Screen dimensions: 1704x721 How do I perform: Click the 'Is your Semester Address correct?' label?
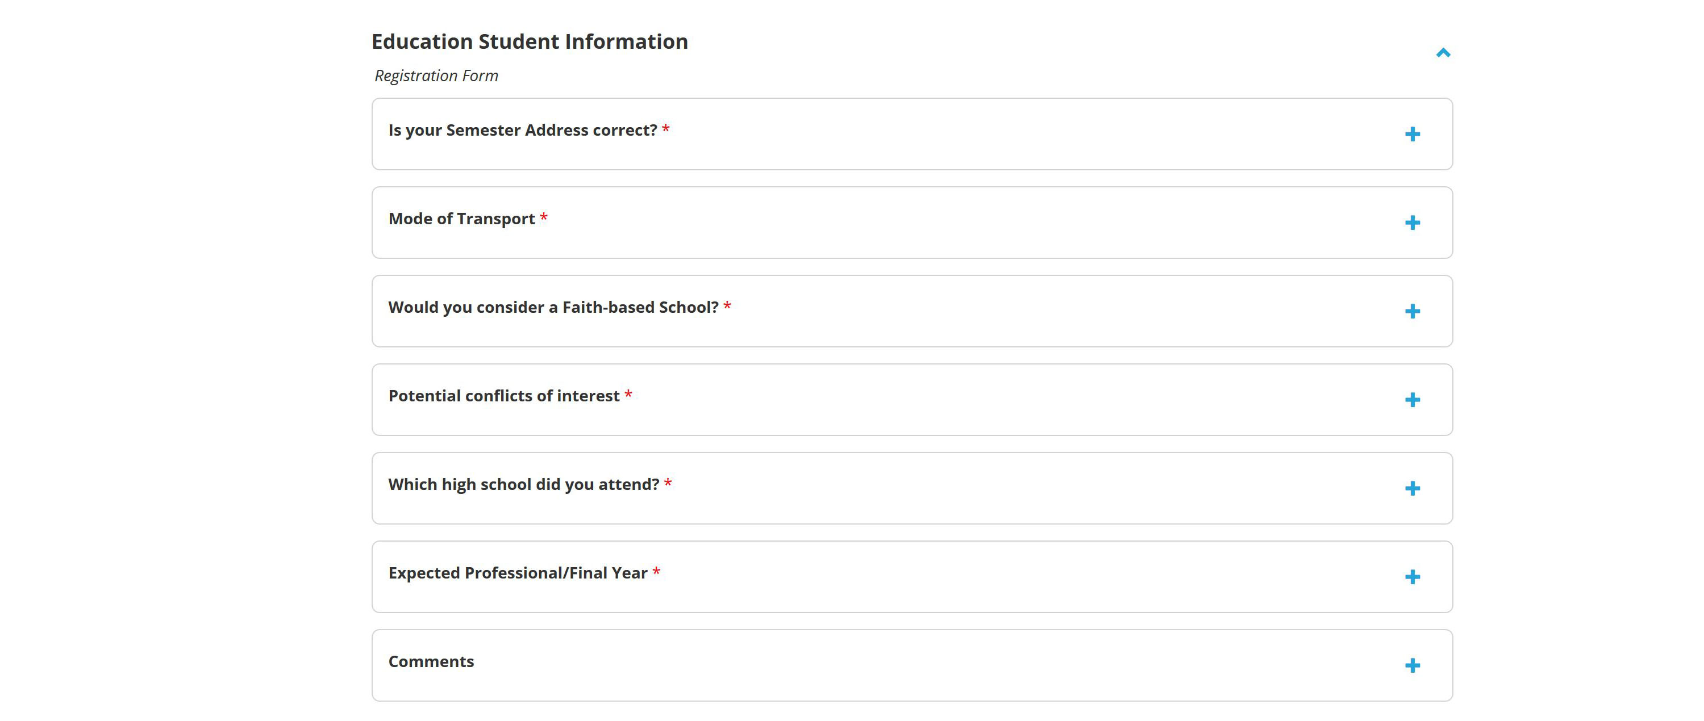coord(523,130)
